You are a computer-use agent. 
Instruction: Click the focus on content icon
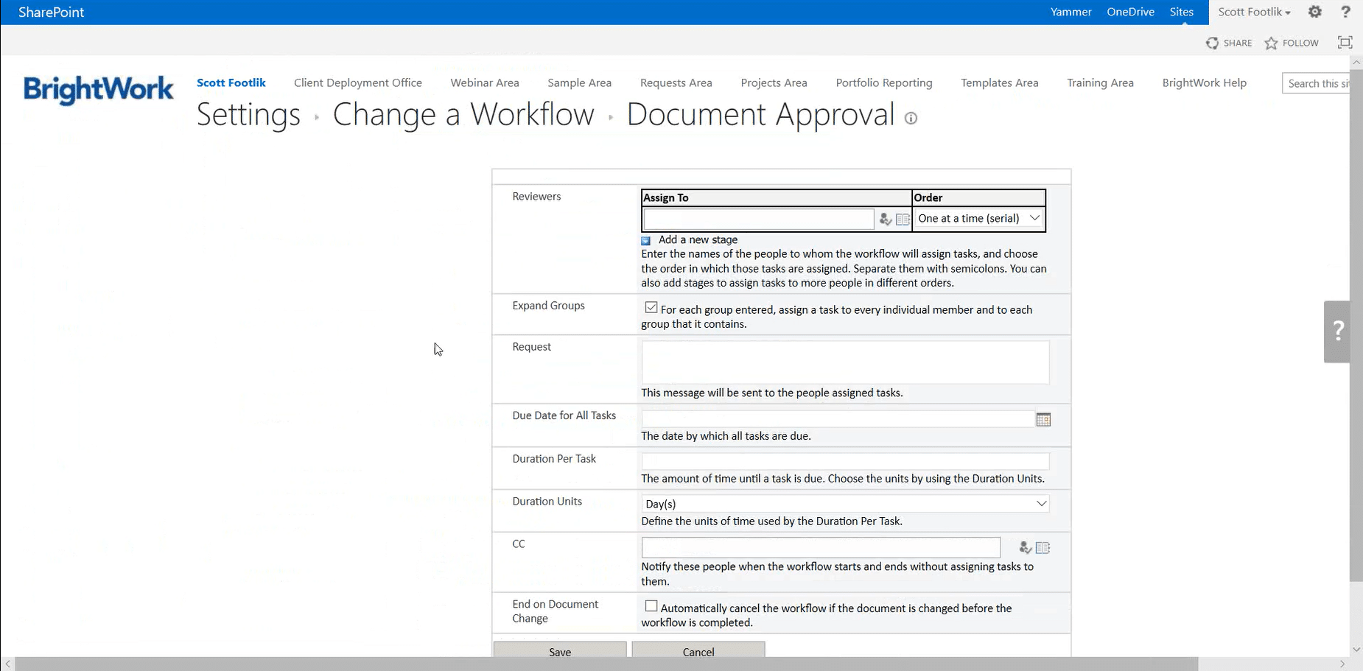[1345, 43]
